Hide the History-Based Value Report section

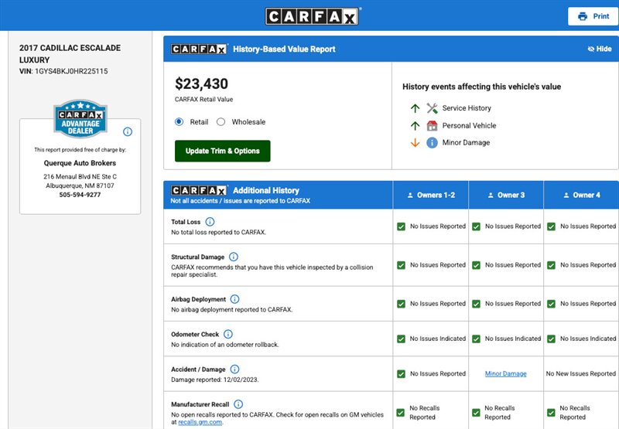point(600,49)
